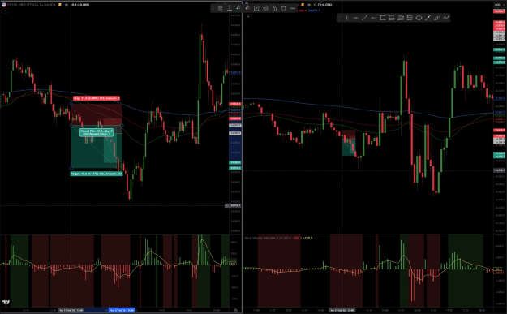The image size is (507, 314).
Task: Collapse the right chart legend toggle
Action: point(248,16)
